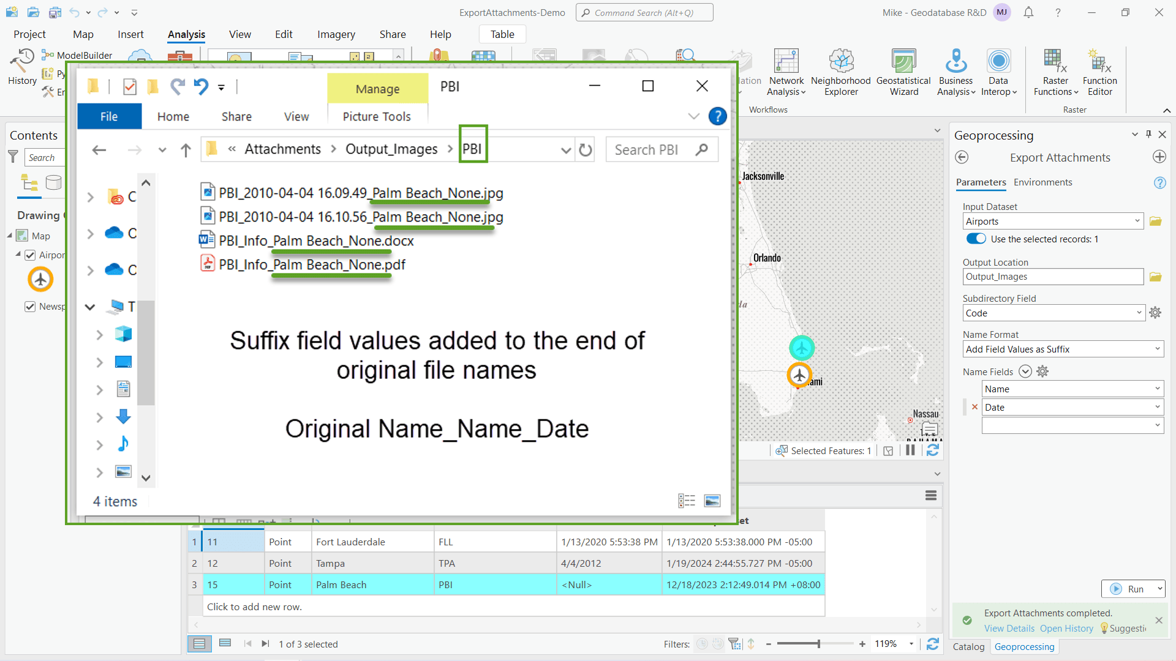Open Neighborhood Explorer
The width and height of the screenshot is (1176, 661).
click(841, 72)
